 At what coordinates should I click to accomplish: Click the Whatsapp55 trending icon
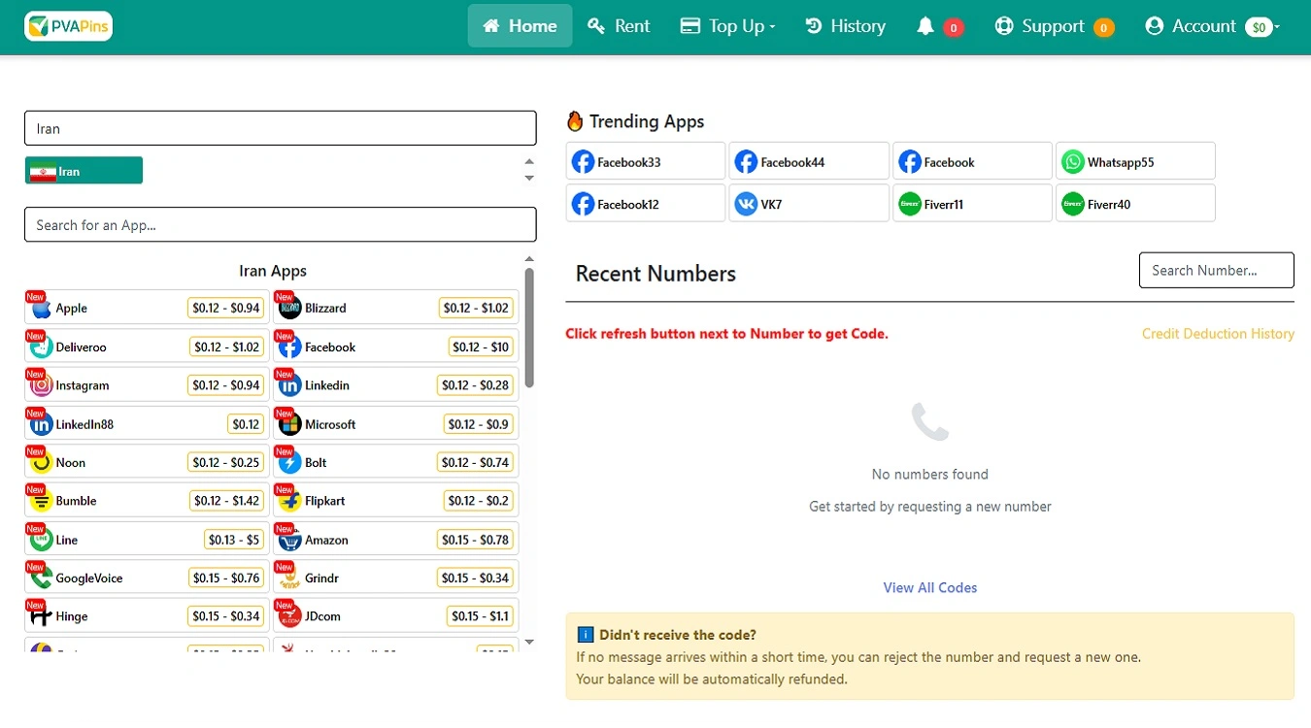(x=1073, y=162)
